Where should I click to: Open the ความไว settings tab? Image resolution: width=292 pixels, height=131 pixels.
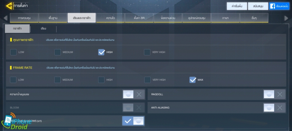point(111,18)
